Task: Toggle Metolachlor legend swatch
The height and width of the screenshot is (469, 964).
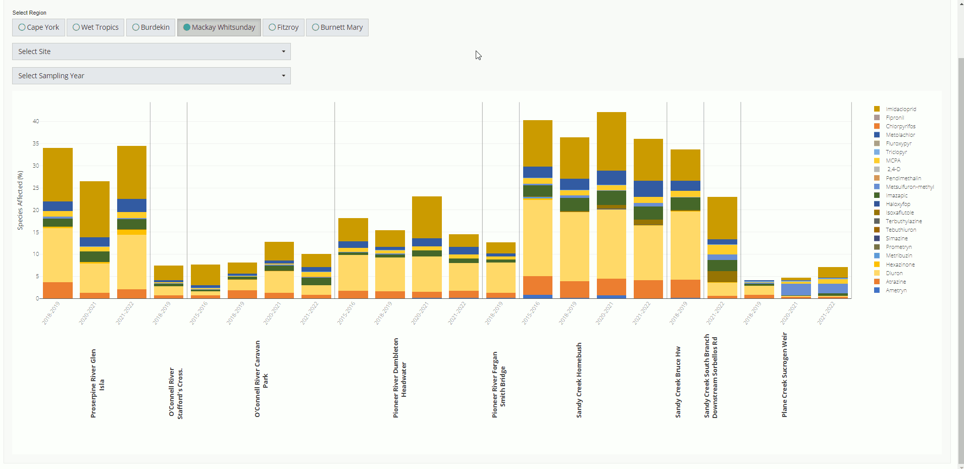Action: 877,135
